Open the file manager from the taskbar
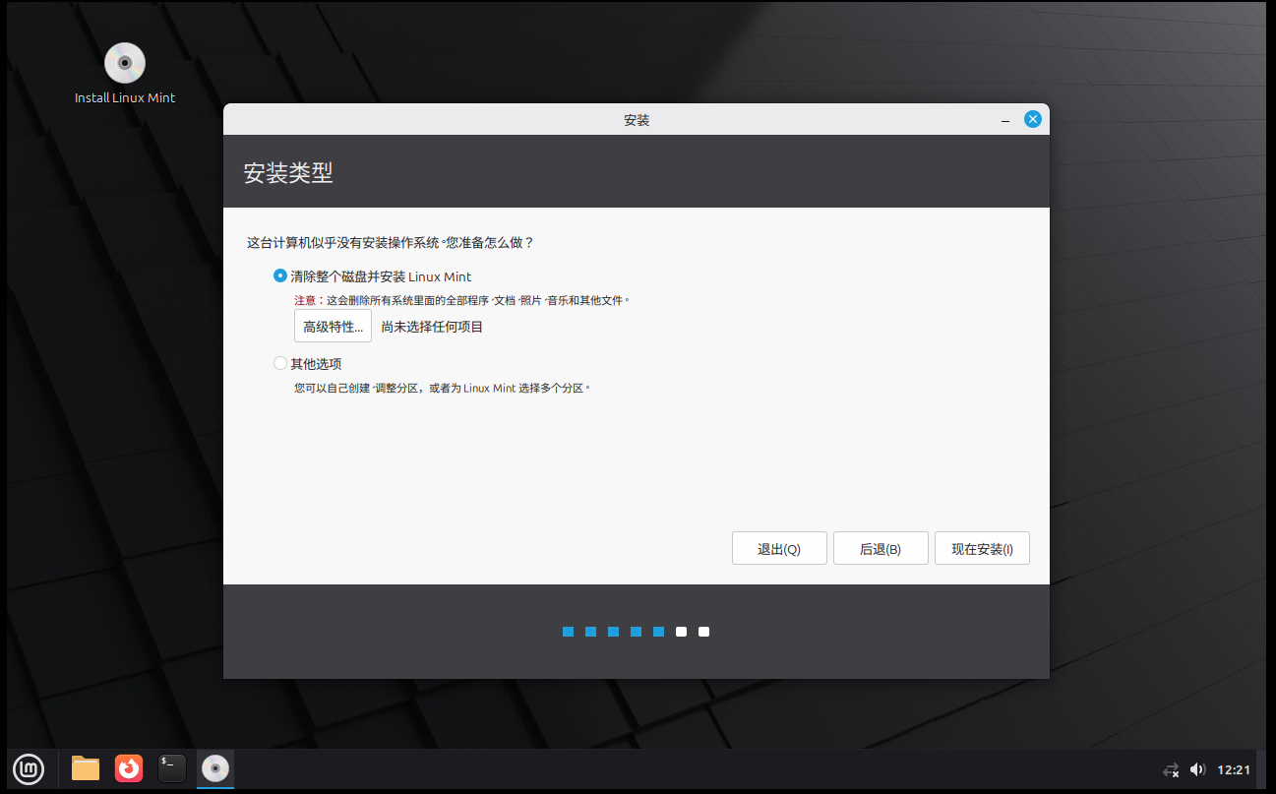The width and height of the screenshot is (1276, 794). [85, 768]
